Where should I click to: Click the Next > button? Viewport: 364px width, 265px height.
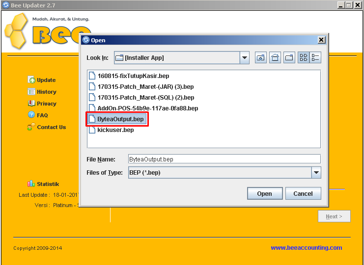click(x=334, y=216)
